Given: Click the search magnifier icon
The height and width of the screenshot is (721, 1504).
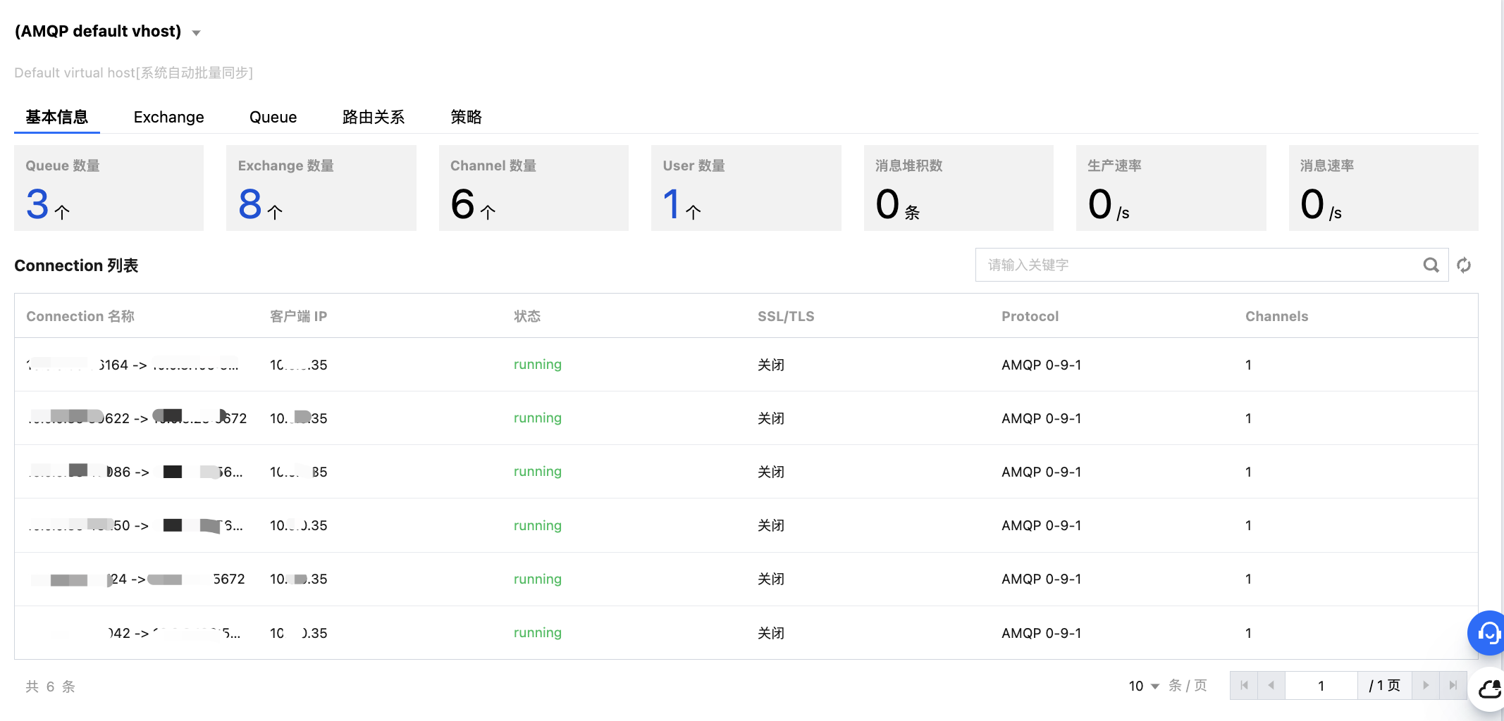Looking at the screenshot, I should click(x=1431, y=265).
